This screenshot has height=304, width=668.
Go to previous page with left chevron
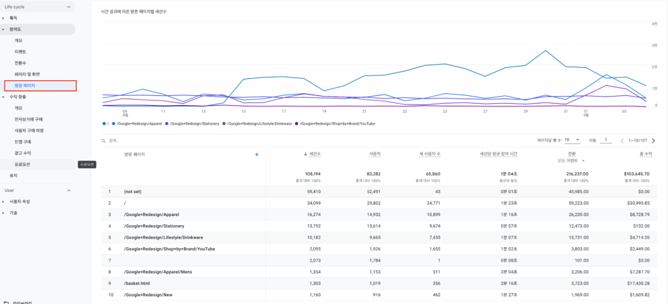(622, 140)
